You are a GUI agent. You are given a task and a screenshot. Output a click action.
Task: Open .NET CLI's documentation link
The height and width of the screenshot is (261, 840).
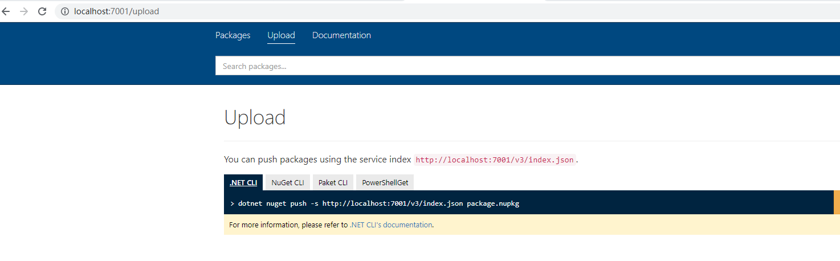(391, 225)
